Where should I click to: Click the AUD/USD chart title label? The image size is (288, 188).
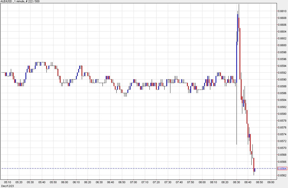coord(19,2)
